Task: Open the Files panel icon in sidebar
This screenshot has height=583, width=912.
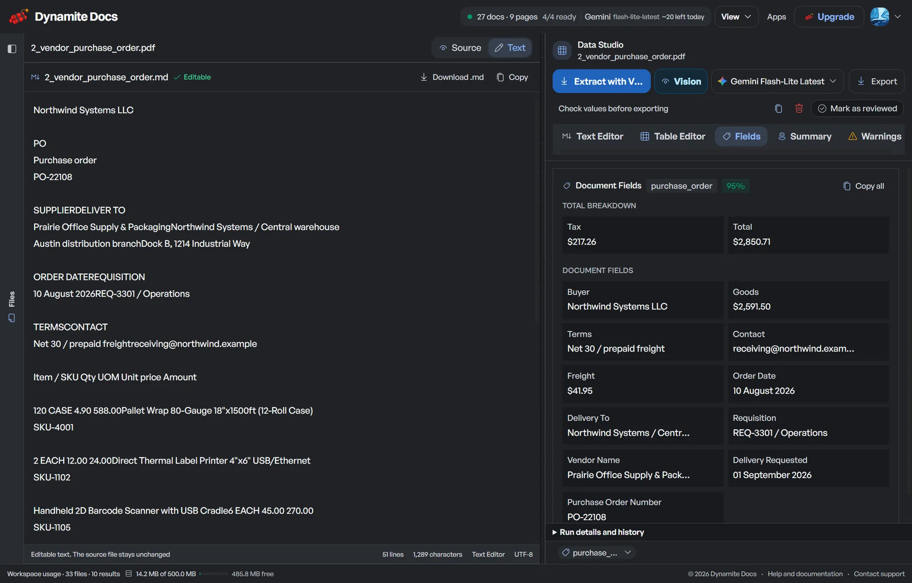Action: point(12,318)
